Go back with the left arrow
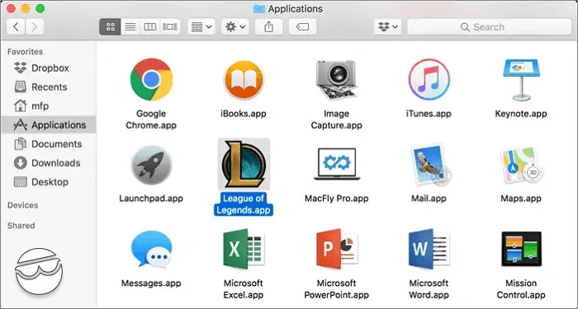This screenshot has height=309, width=578. 16,27
